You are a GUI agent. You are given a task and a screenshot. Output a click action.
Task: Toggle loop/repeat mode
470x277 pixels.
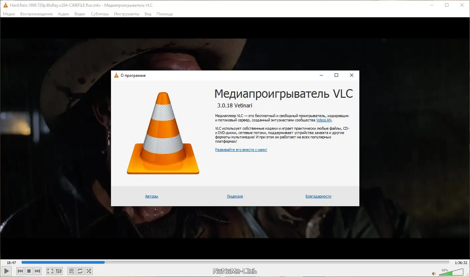pos(80,271)
